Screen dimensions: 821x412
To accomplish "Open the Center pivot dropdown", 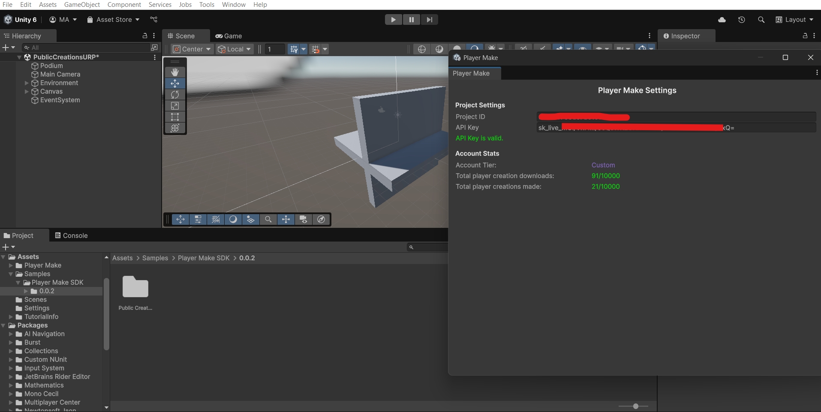I will pos(192,49).
